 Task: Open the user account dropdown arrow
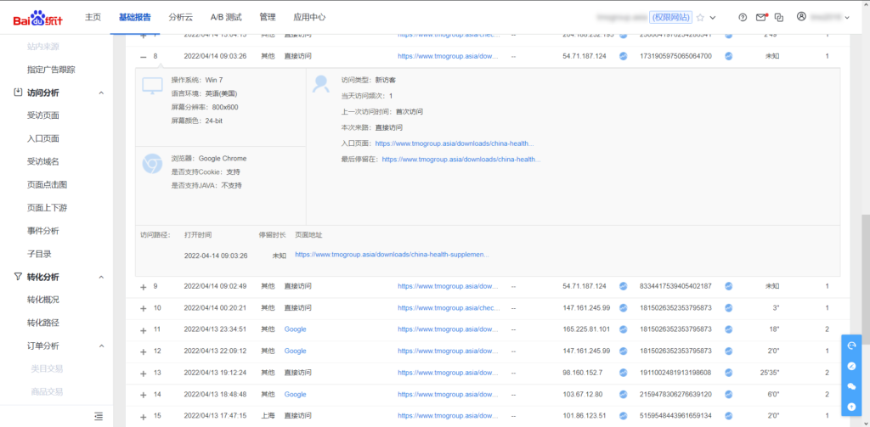(847, 18)
